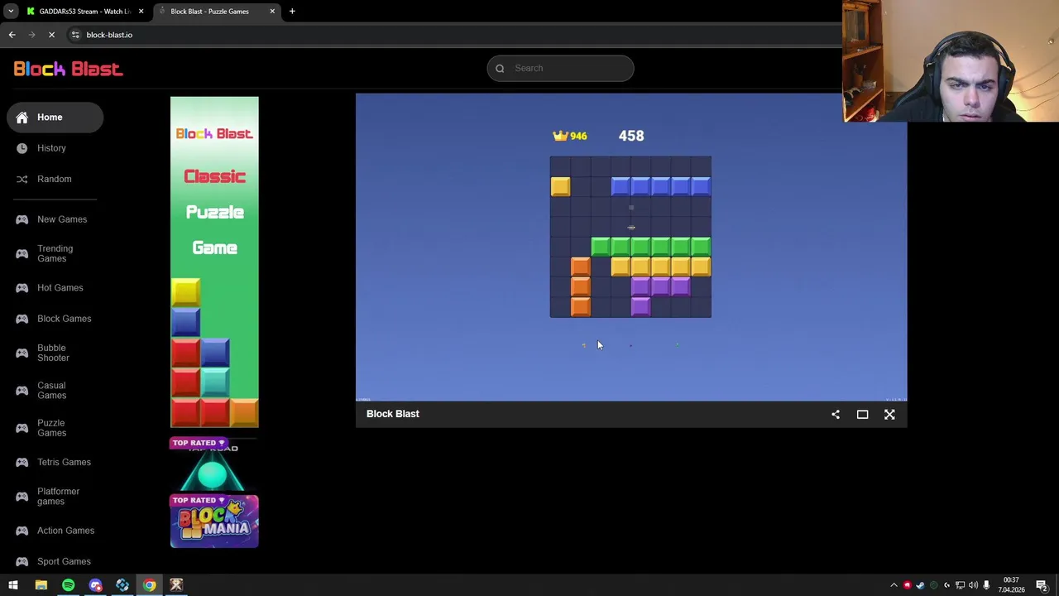Open the Block Games category
Screen dimensions: 1059x596
click(x=64, y=319)
